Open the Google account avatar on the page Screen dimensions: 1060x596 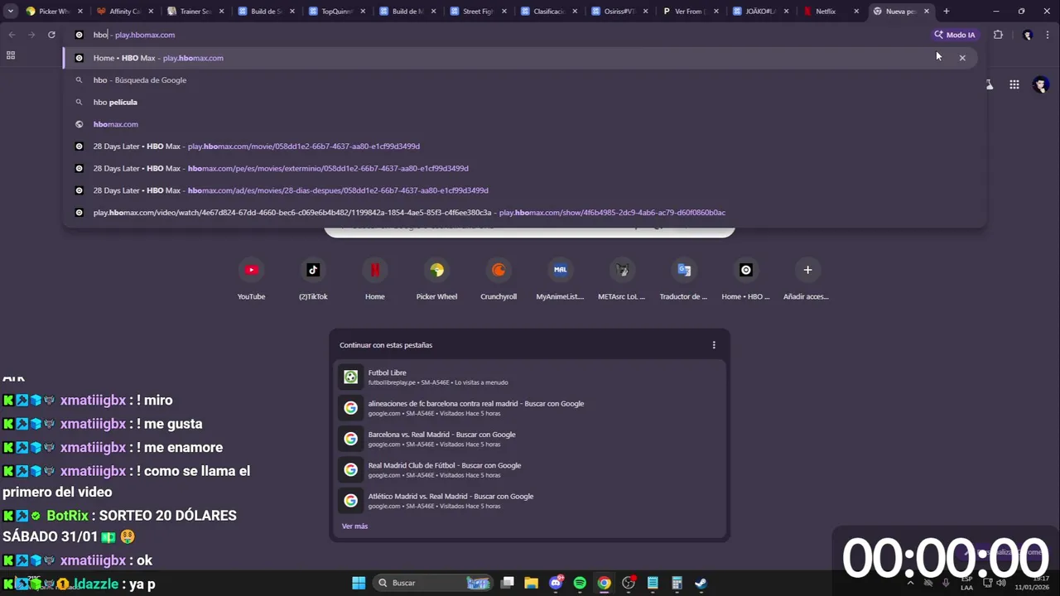1041,84
